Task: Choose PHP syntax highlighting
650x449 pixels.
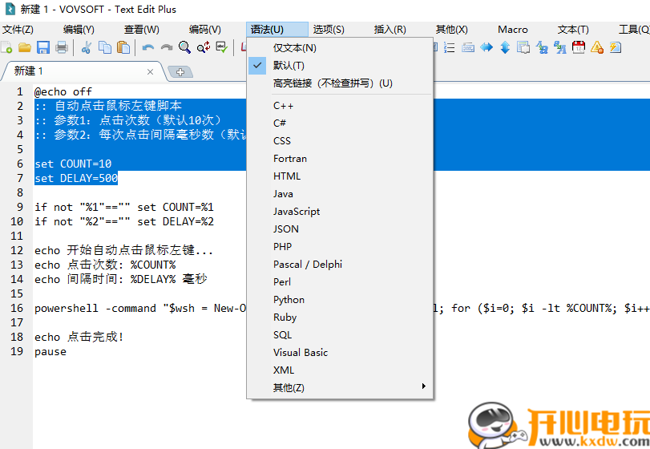Action: [340, 247]
